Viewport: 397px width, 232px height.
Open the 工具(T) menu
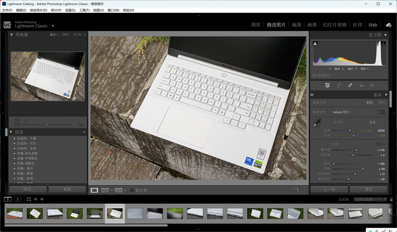click(84, 10)
